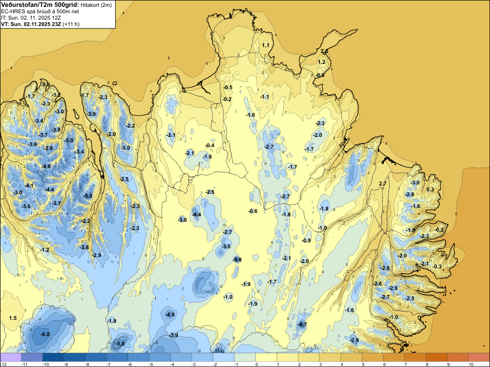Click the 1.5 temperature label

(x=13, y=318)
